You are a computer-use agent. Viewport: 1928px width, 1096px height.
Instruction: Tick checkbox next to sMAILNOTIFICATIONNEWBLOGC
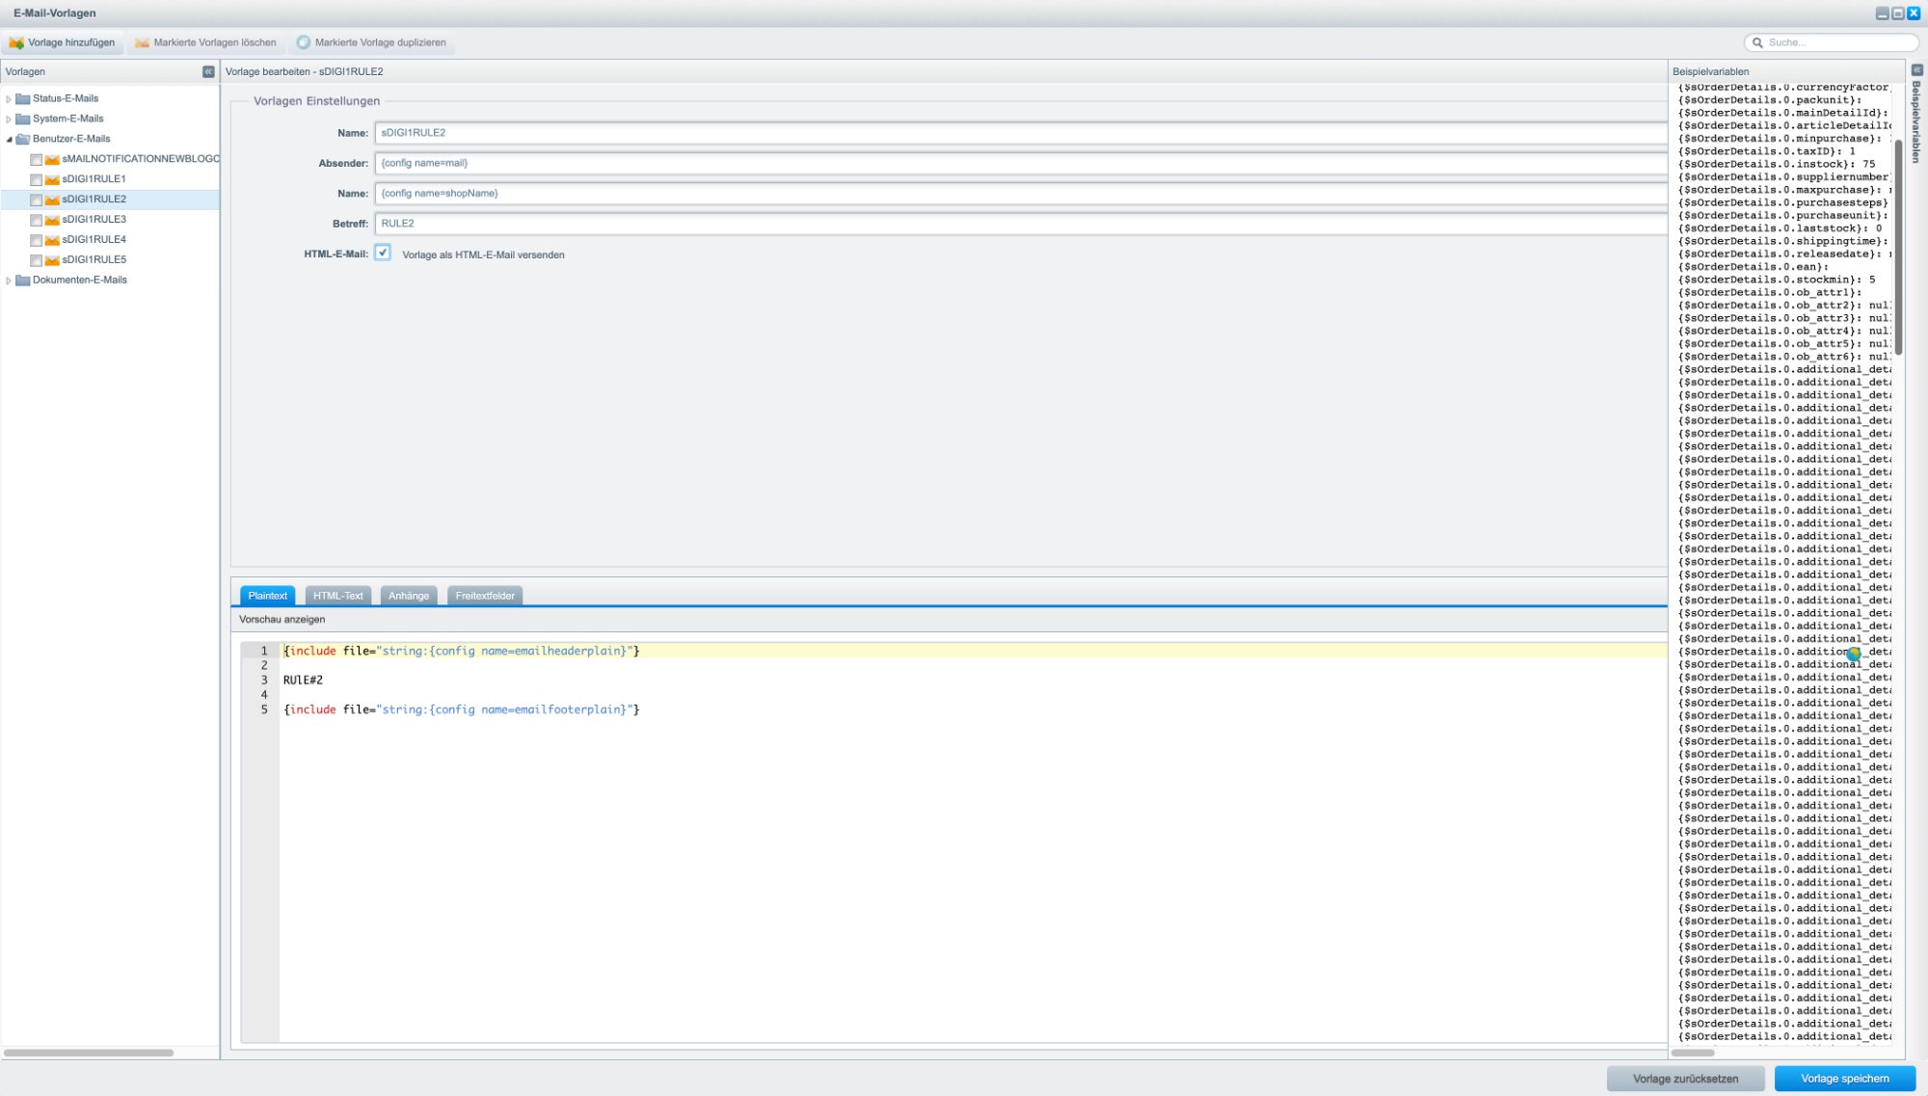[x=36, y=159]
